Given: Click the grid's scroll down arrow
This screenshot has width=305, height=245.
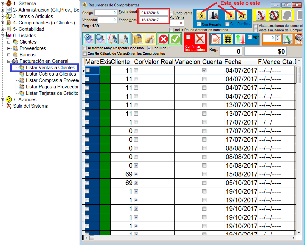Looking at the screenshot, I should point(299,233).
